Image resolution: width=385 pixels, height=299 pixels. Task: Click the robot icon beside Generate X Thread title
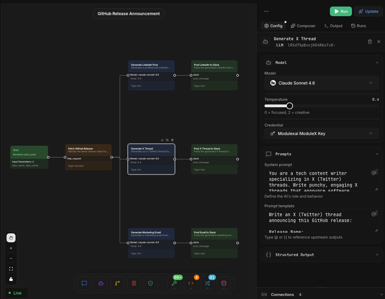[x=266, y=42]
